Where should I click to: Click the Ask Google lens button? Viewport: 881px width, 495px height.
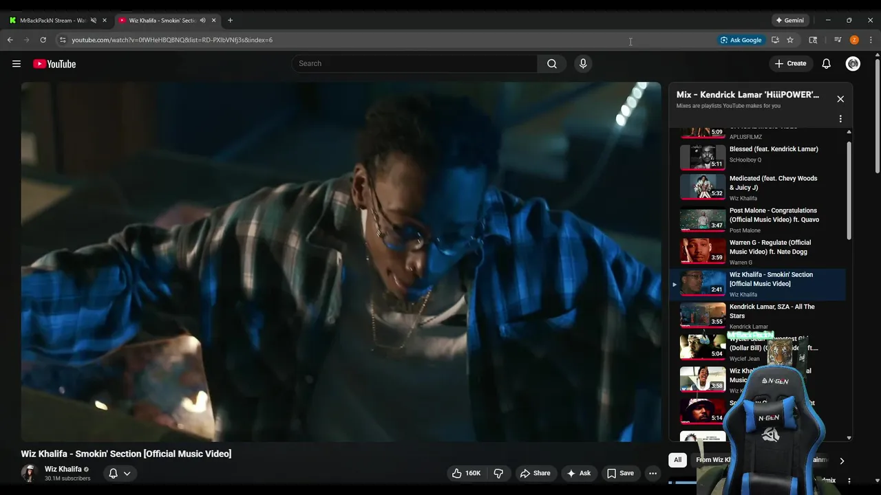741,40
